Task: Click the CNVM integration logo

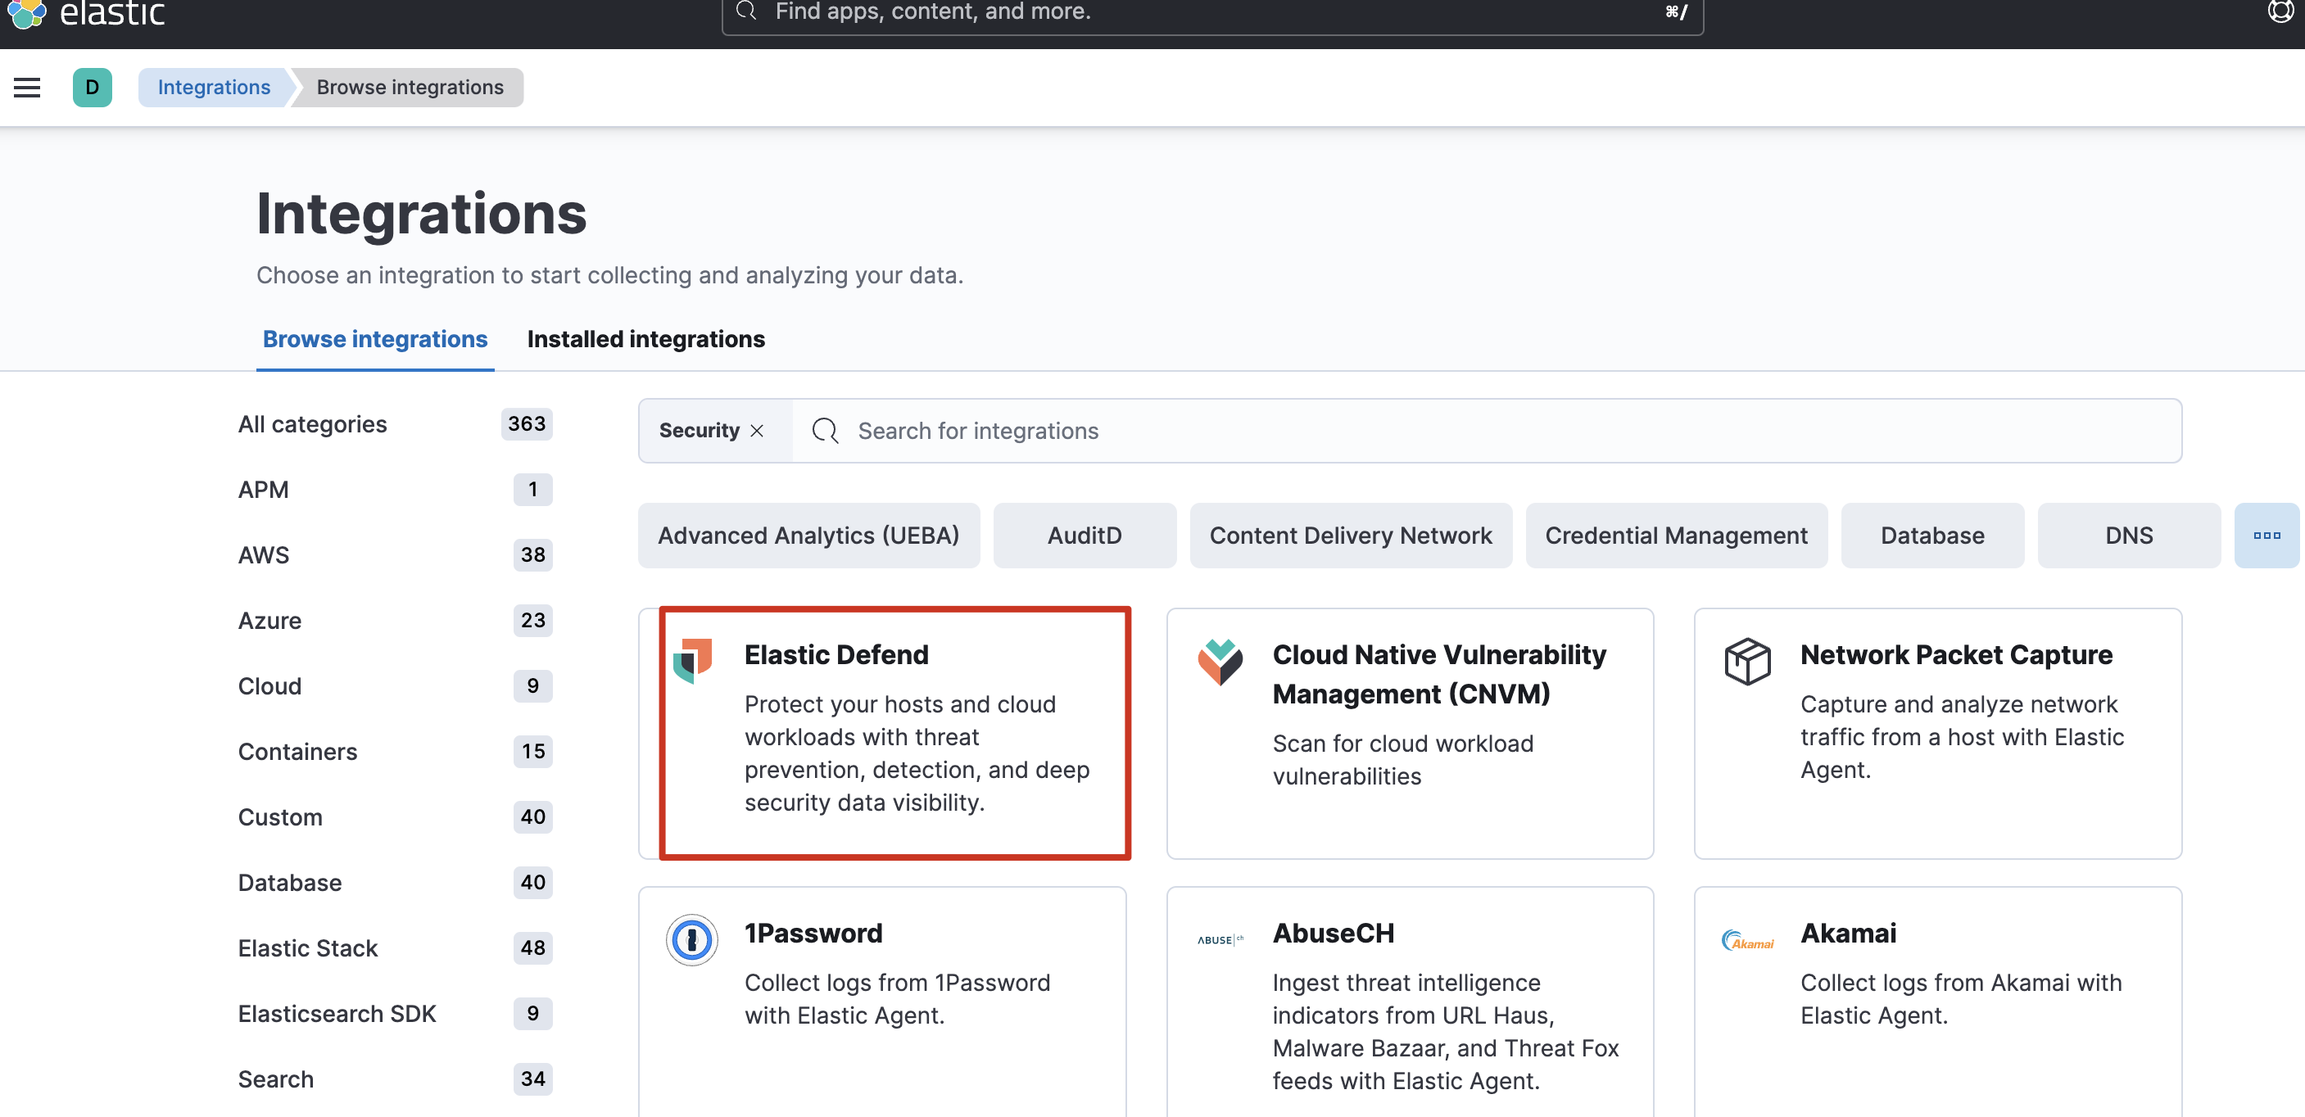Action: click(x=1220, y=662)
